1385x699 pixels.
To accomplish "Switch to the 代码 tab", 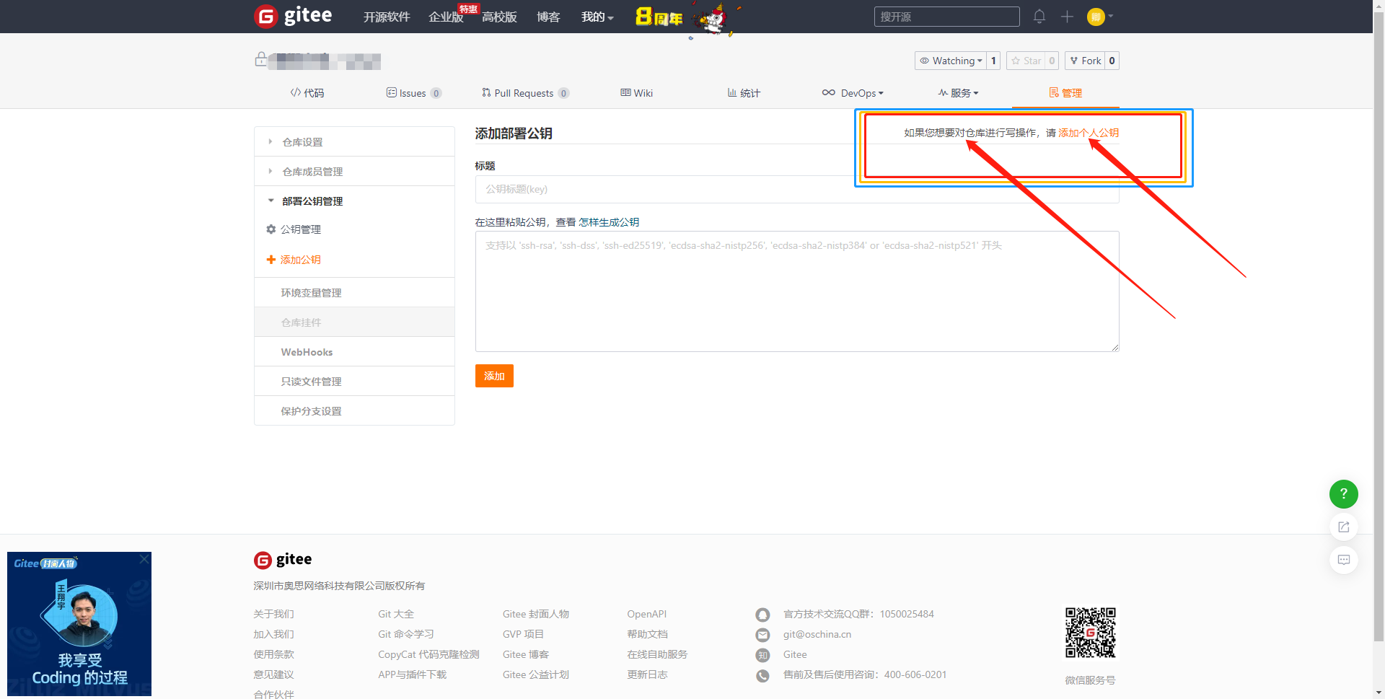I will (x=307, y=93).
